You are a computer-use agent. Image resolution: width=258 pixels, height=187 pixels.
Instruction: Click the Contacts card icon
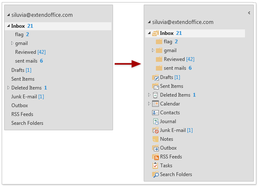[155, 113]
